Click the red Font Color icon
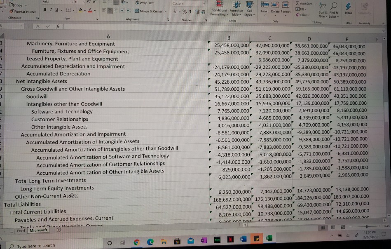This screenshot has width=391, height=249. click(x=90, y=10)
